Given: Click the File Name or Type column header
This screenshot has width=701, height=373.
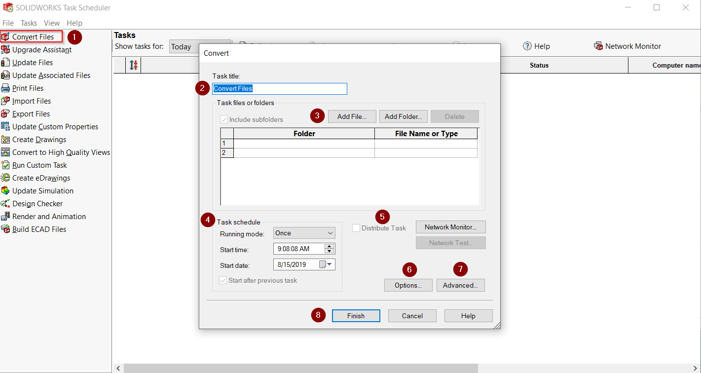Looking at the screenshot, I should [426, 134].
